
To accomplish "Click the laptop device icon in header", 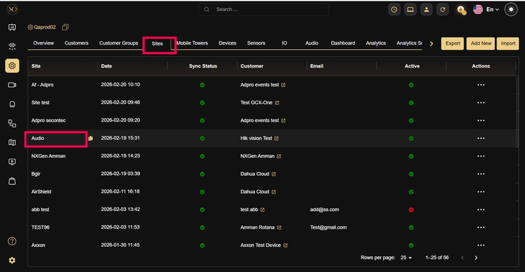I will 410,10.
